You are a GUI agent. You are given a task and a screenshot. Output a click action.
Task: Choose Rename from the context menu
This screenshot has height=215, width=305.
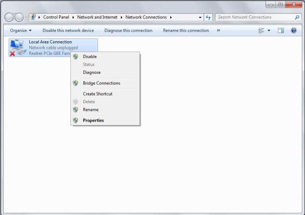coord(105,110)
